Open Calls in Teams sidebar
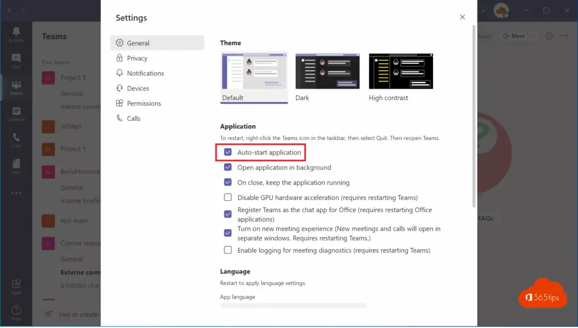The image size is (578, 328). (16, 141)
